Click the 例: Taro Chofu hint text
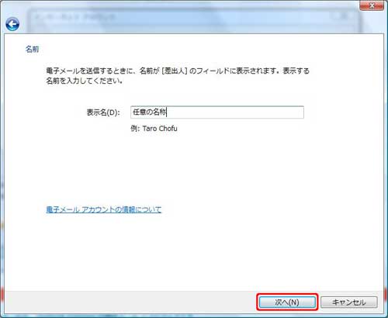 coord(154,128)
